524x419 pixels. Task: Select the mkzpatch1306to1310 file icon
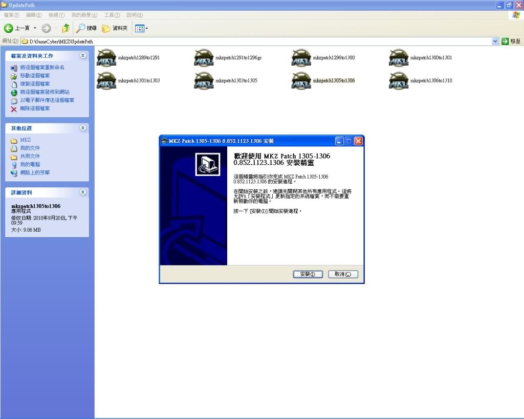coord(399,81)
